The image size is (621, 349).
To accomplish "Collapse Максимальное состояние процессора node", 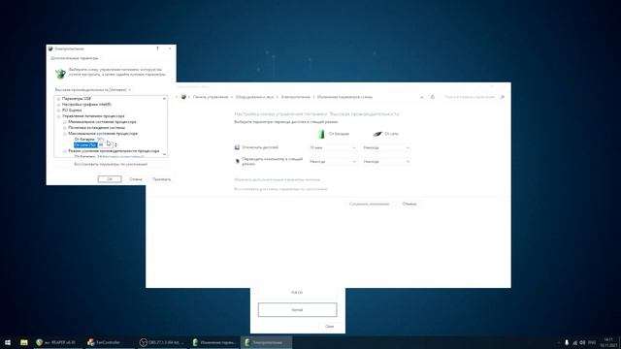I will tap(65, 134).
